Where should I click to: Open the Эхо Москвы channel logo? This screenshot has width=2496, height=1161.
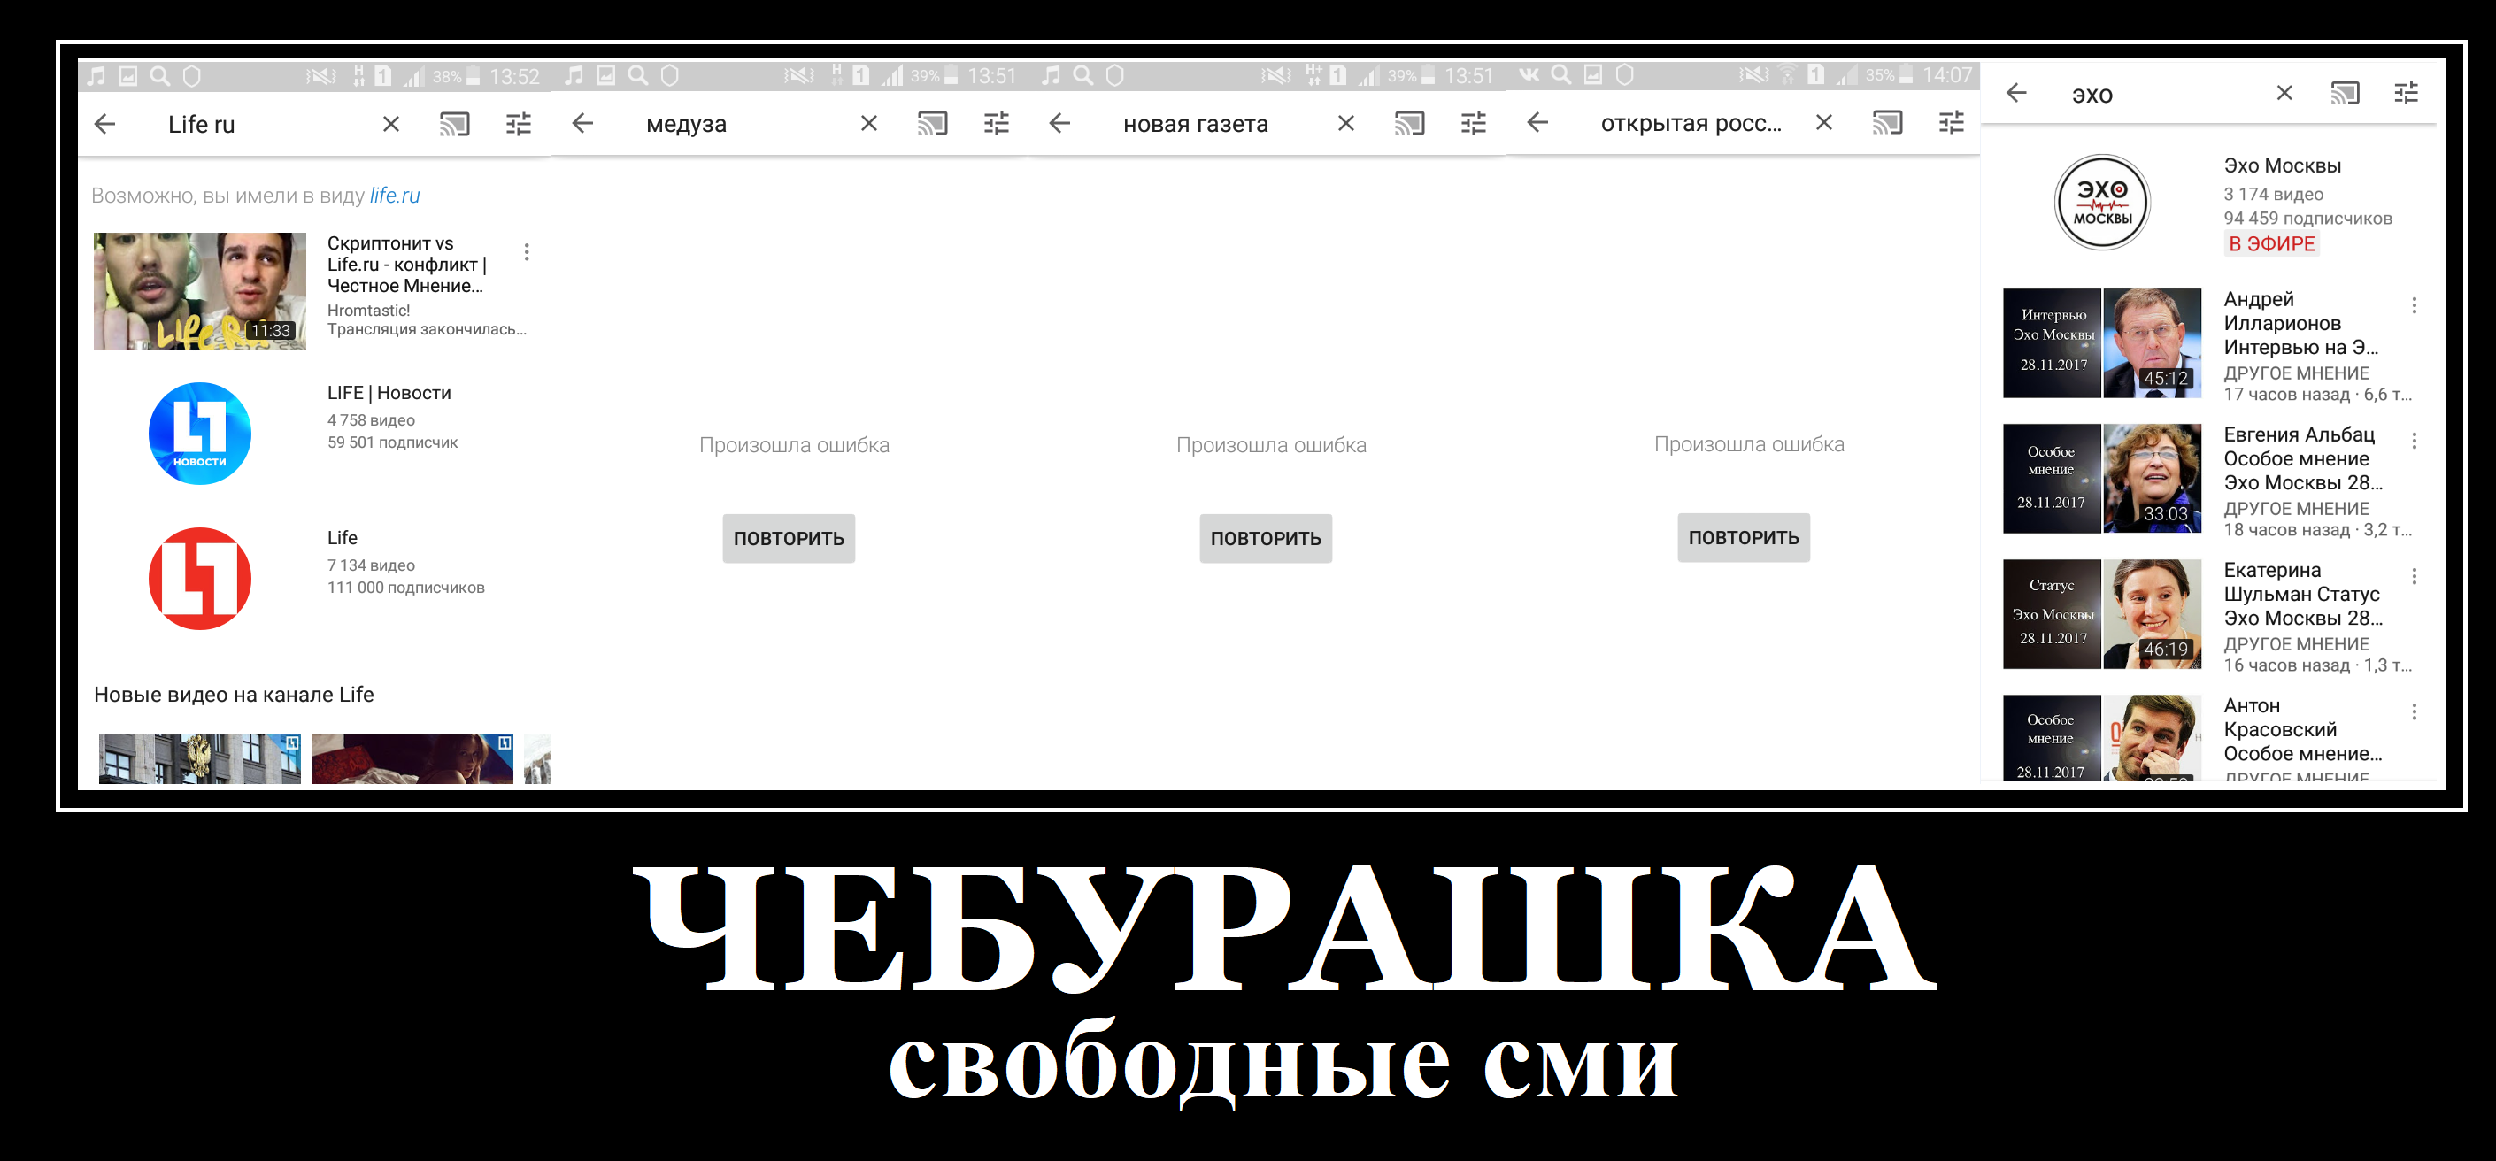2101,203
